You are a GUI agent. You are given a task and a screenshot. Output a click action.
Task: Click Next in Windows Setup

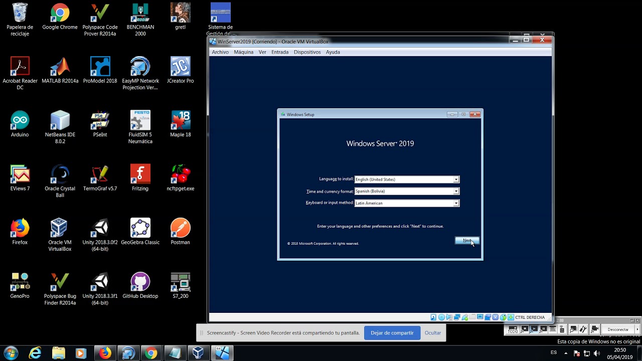click(467, 241)
